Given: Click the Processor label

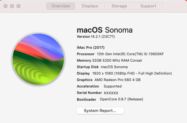Looking at the screenshot, I should point(86,54).
